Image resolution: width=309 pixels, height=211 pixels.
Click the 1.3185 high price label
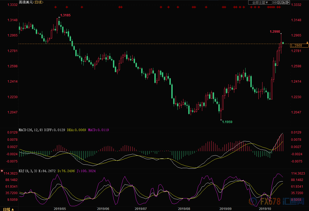[65, 15]
